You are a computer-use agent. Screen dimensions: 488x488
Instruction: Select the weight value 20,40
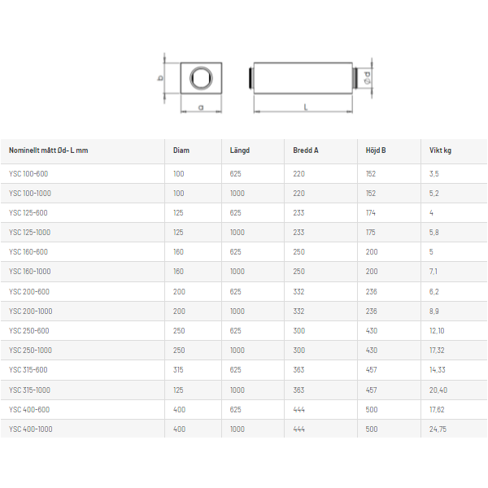tap(438, 390)
